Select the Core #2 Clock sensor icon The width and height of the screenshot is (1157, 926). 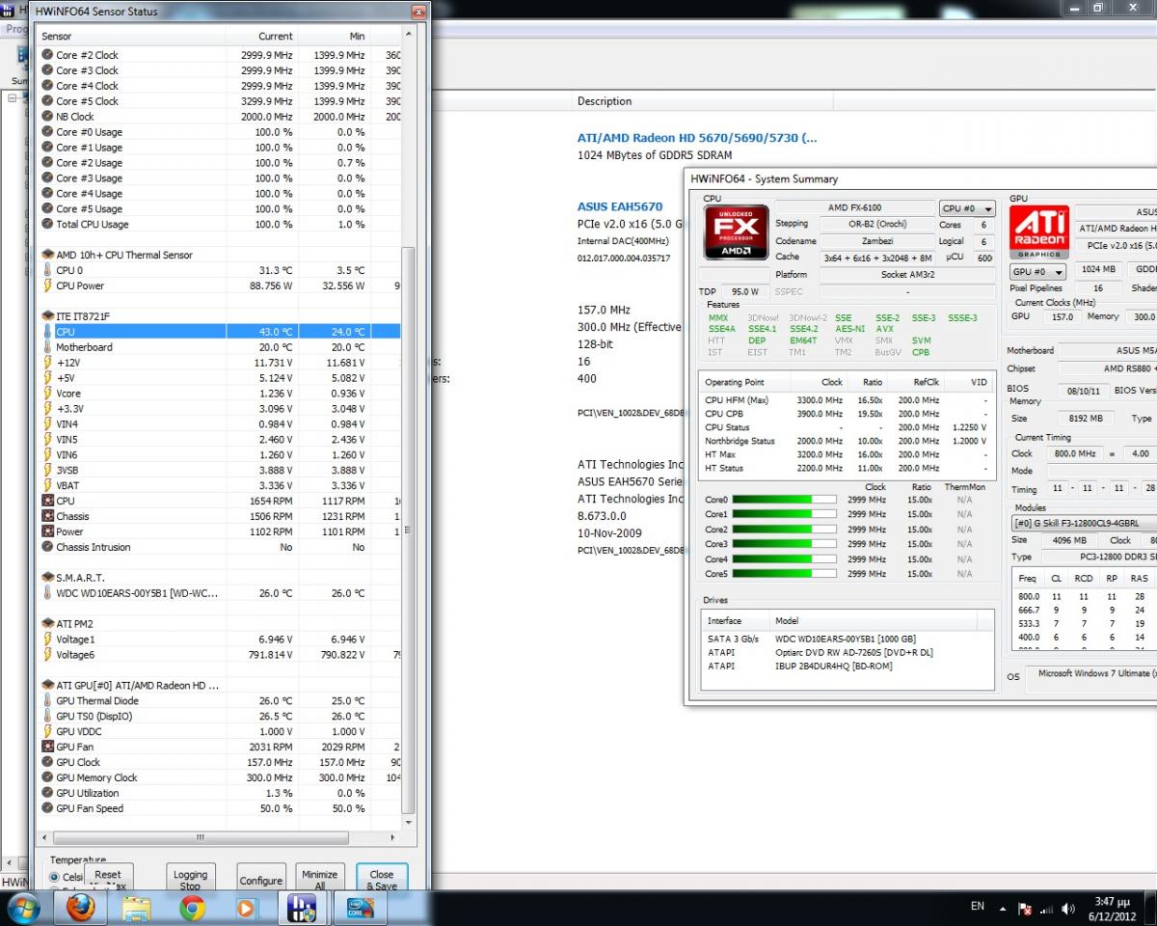47,55
